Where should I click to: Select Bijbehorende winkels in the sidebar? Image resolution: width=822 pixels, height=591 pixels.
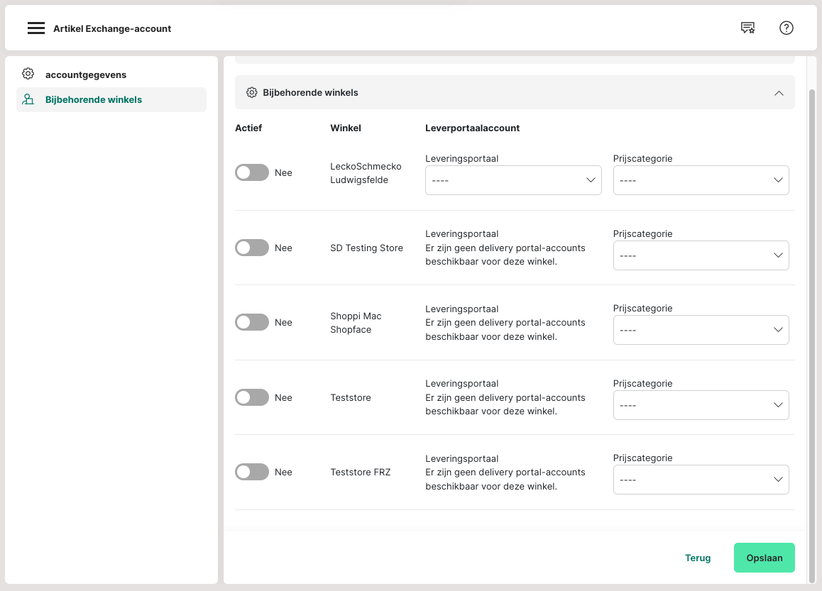94,100
